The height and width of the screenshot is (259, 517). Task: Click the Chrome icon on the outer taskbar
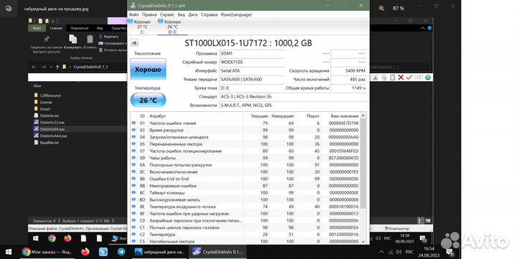27,252
